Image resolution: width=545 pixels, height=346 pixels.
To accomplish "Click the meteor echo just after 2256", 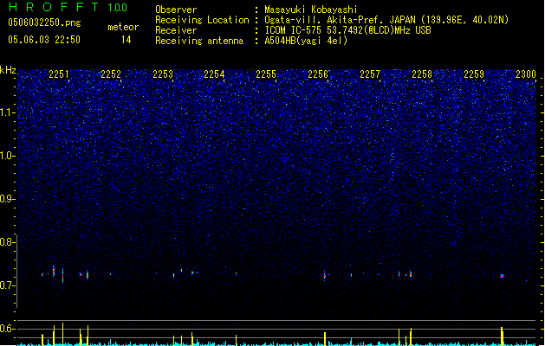I will [x=325, y=276].
